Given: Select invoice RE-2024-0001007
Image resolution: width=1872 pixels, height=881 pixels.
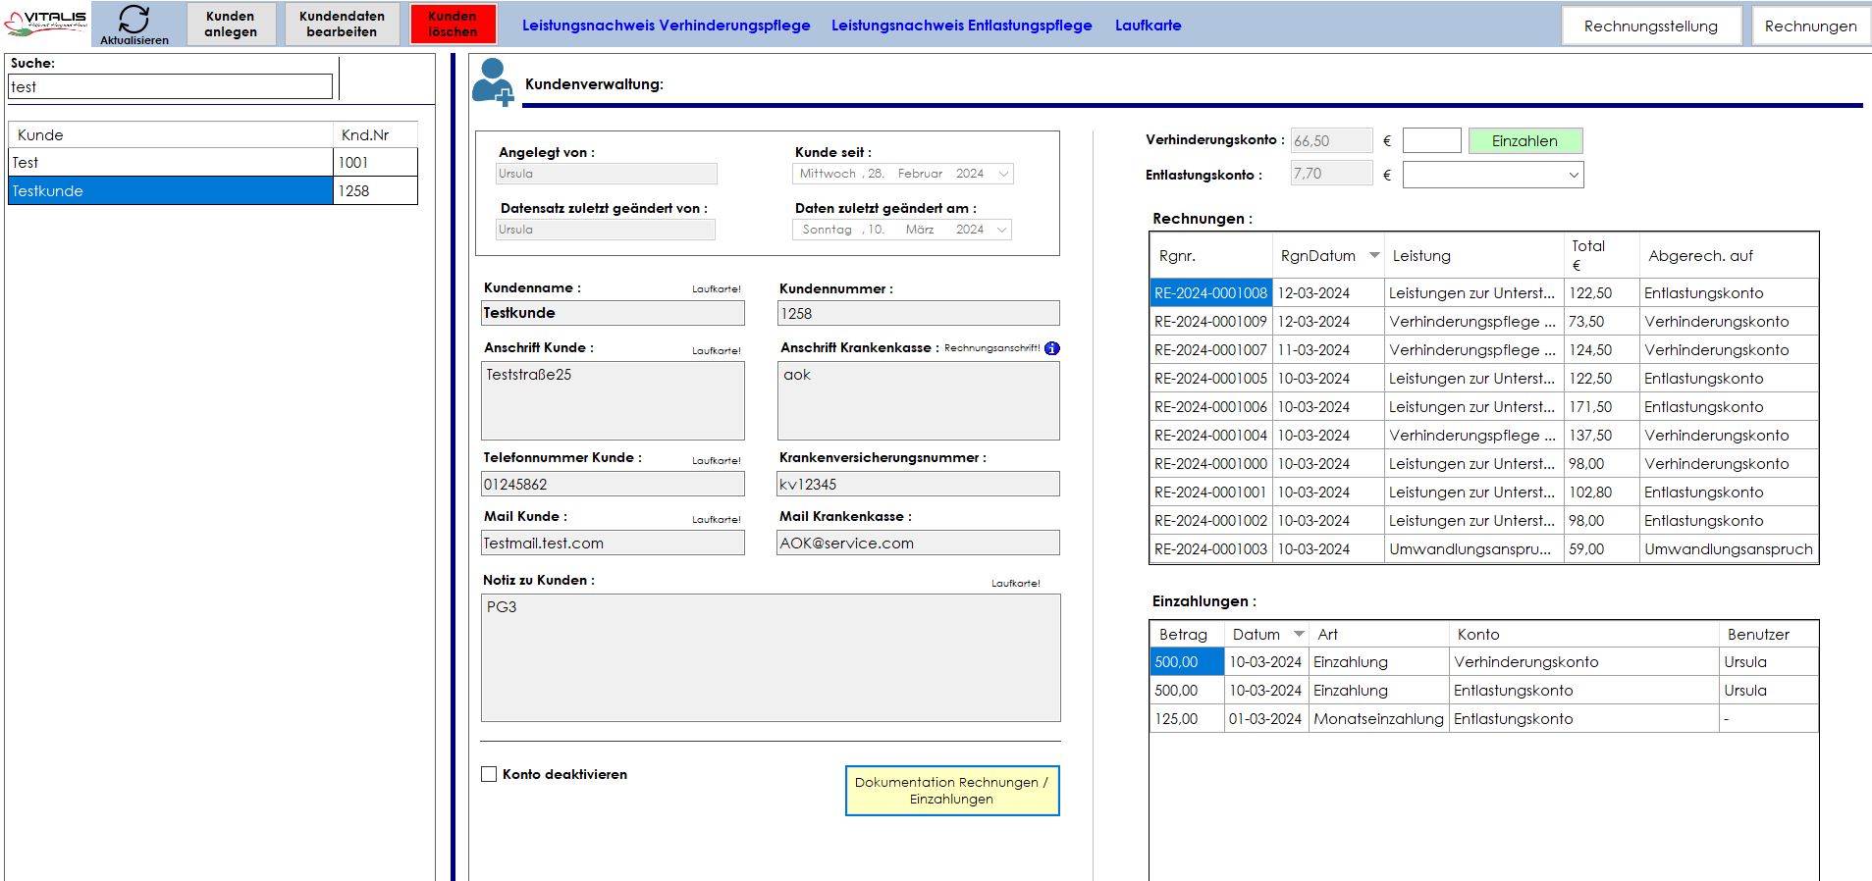Looking at the screenshot, I should [x=1483, y=350].
